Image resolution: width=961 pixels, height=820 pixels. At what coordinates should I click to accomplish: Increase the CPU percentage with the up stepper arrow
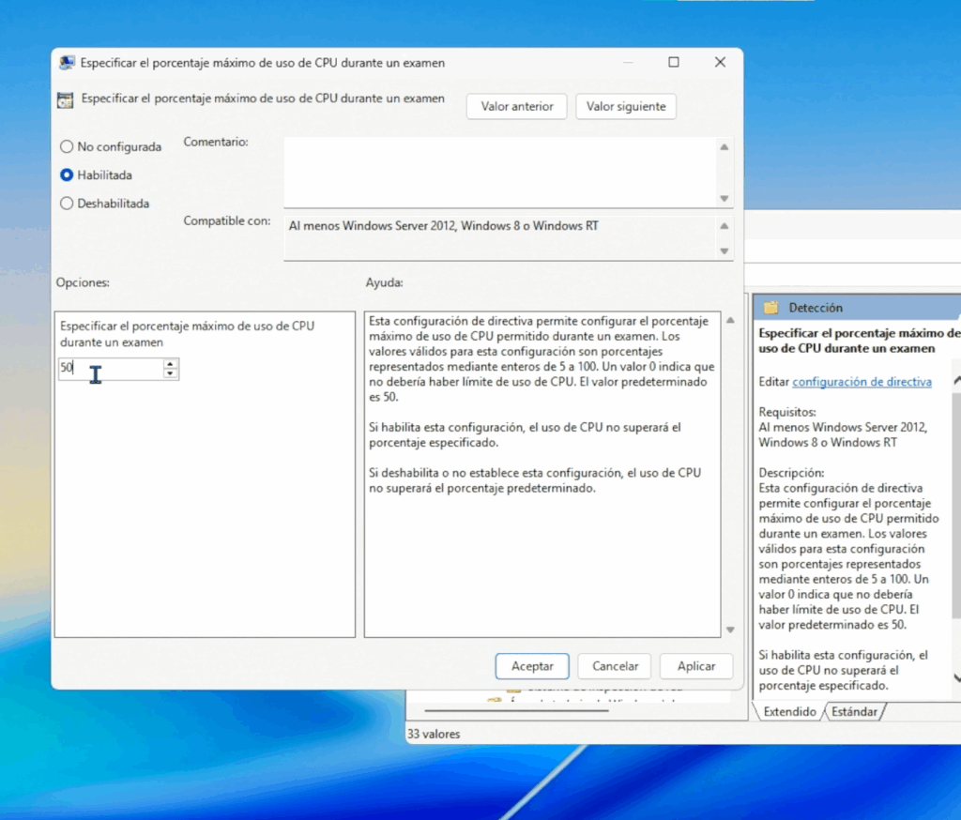170,364
